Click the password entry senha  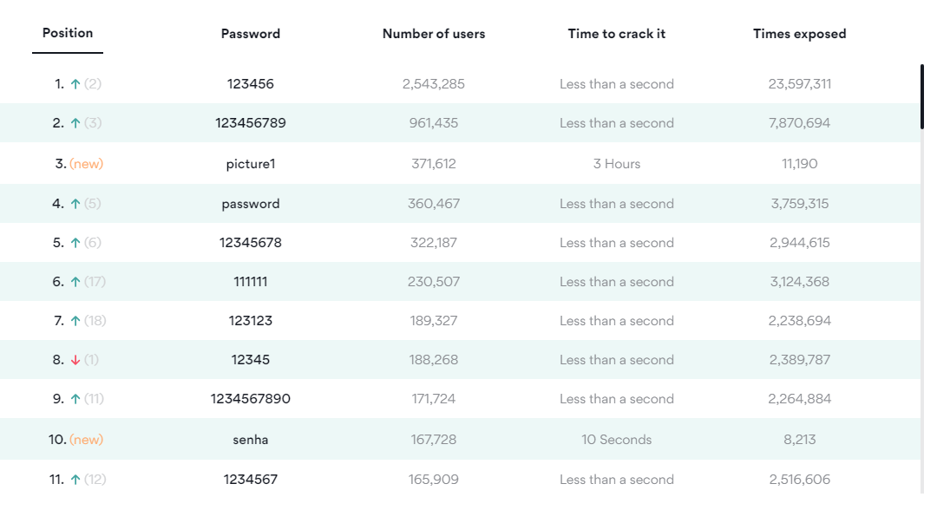pos(251,440)
